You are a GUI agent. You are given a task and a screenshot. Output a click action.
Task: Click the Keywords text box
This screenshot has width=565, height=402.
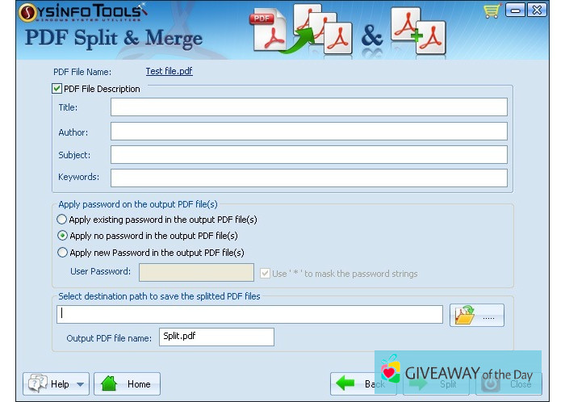coord(308,178)
